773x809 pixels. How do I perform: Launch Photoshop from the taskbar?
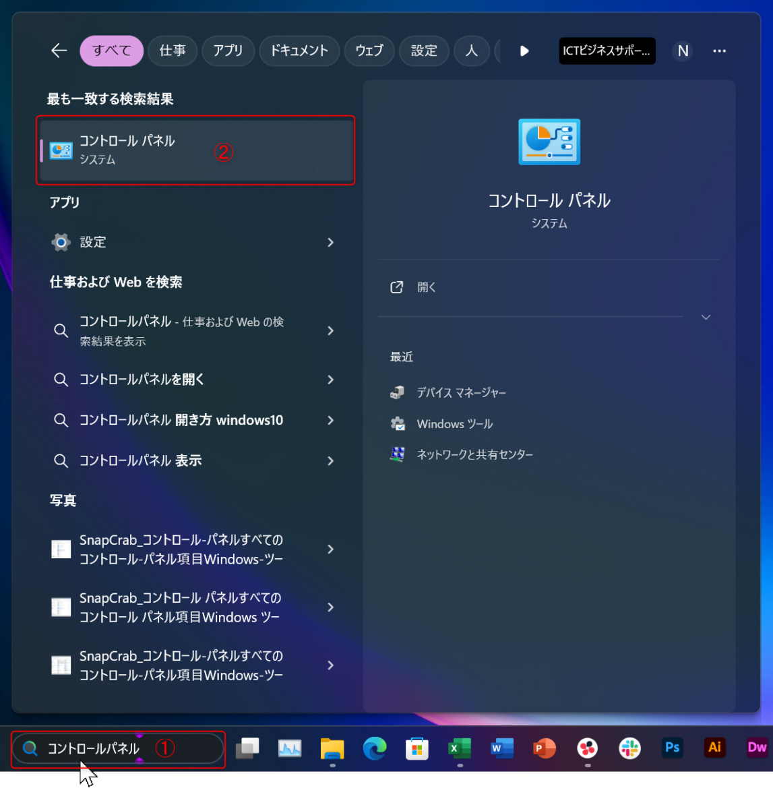click(x=673, y=748)
